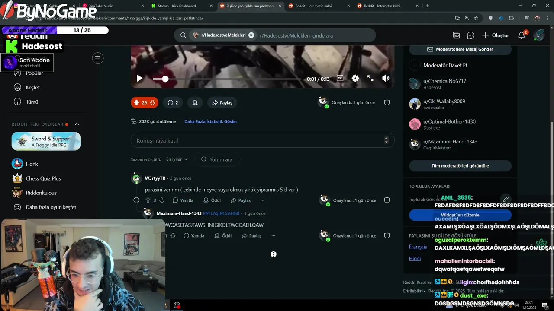Viewport: 554px width, 311px height.
Task: Open the notifications bell
Action: click(x=522, y=35)
